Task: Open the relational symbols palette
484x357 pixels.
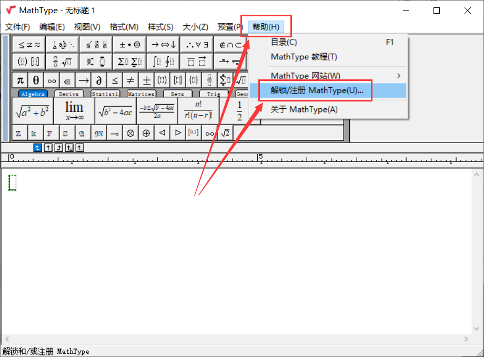Action: pos(29,45)
